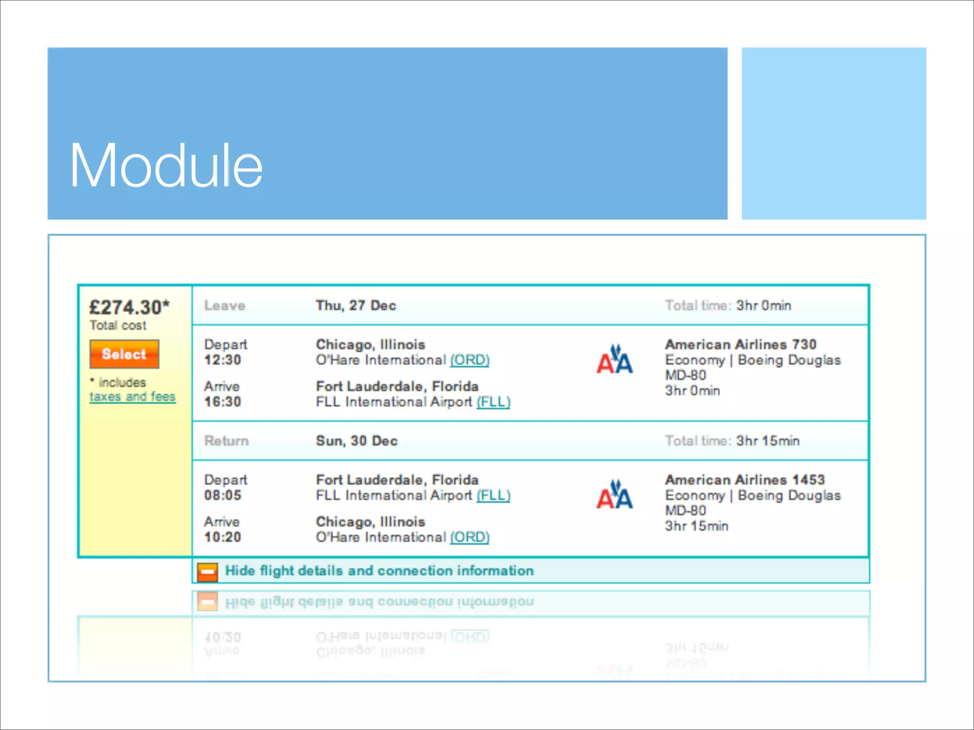This screenshot has height=730, width=974.
Task: Click the orange minus collapse icon
Action: (x=208, y=572)
